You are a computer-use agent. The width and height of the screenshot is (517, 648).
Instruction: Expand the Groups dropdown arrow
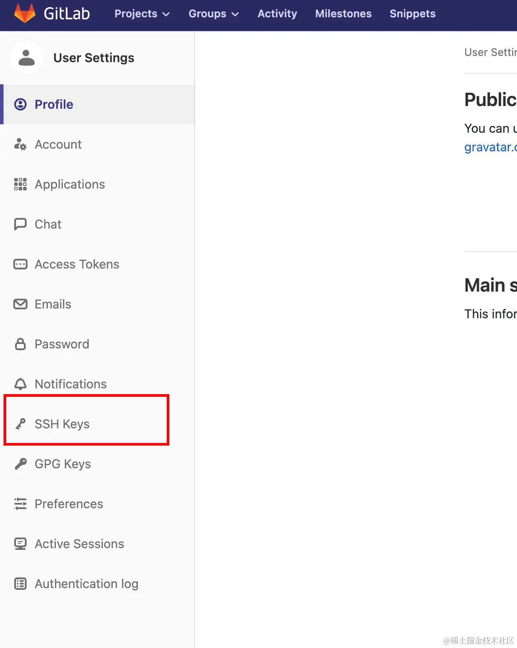click(235, 14)
